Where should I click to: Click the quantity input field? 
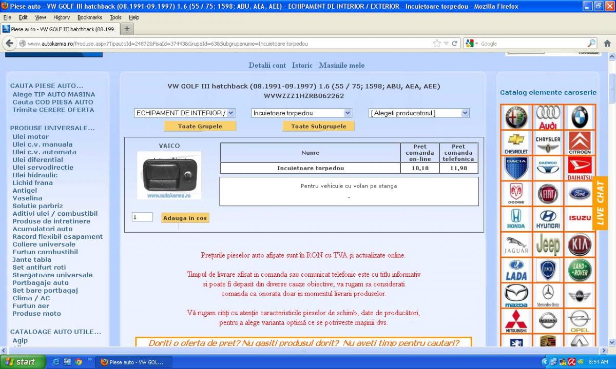pos(142,217)
